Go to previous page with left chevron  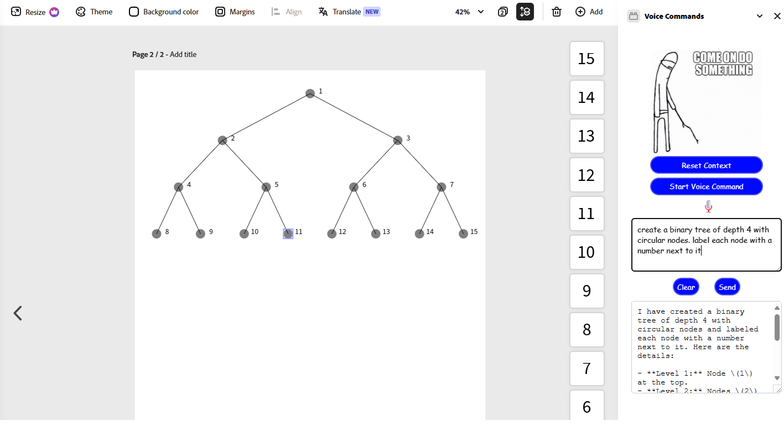point(18,313)
